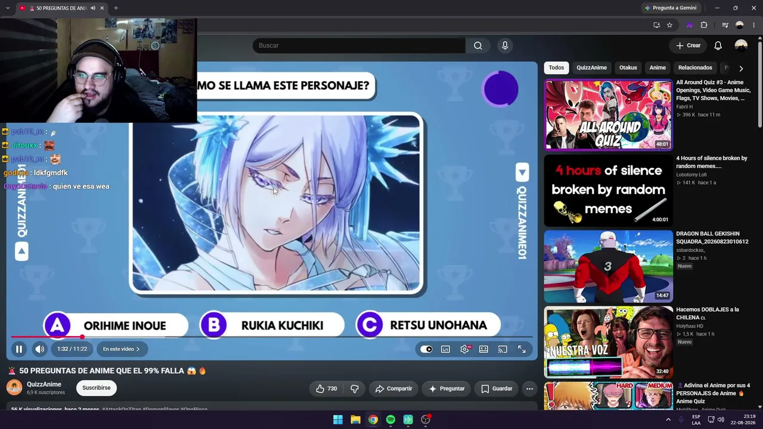Start voice search with microphone icon

point(505,45)
